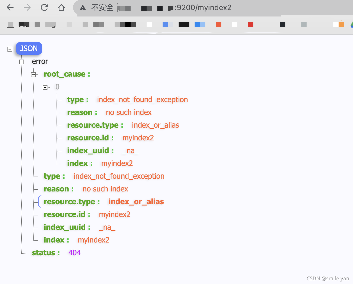Click error-level index value myindex2

pyautogui.click(x=94, y=240)
